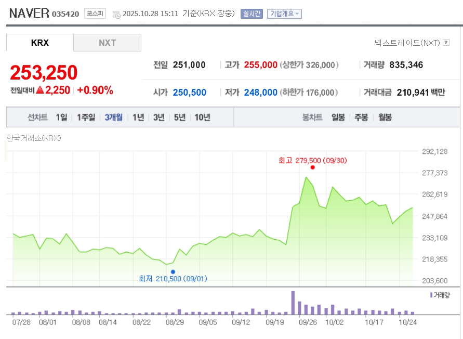This screenshot has width=463, height=339.
Task: Show the 10년 chart range
Action: pyautogui.click(x=202, y=117)
